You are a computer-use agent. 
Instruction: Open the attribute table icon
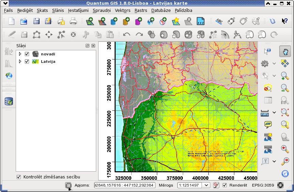tap(268, 100)
